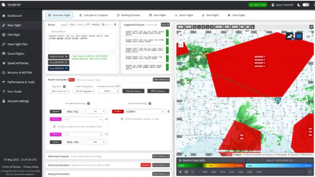Open View Flight Plan in sidebar
The height and width of the screenshot is (177, 315).
(17, 44)
